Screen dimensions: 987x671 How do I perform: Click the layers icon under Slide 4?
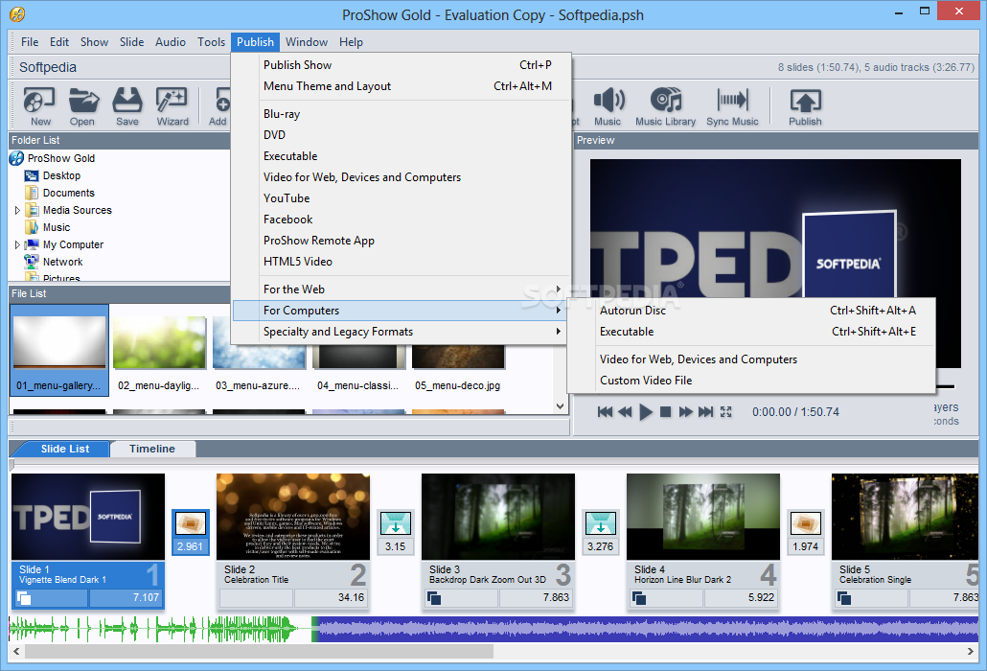[x=639, y=598]
